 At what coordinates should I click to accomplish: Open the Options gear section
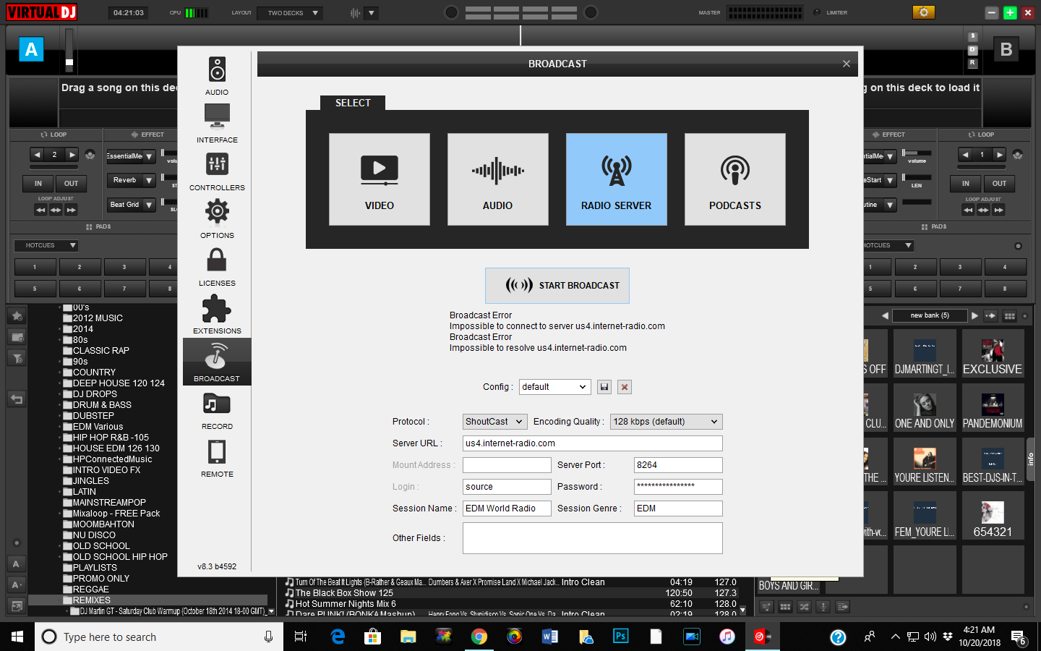[217, 218]
